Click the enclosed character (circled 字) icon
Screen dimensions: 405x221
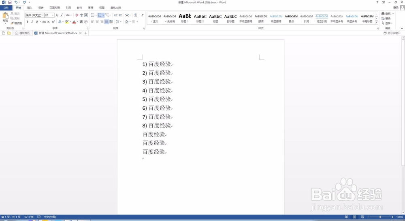86,22
